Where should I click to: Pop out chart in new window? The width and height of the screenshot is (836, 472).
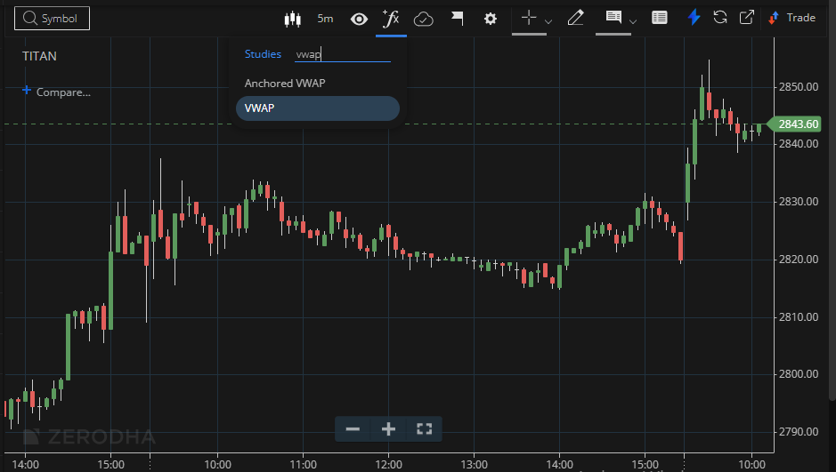tap(746, 18)
